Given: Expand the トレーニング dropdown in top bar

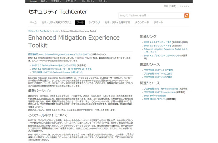Looking at the screenshot, I should 88,1.
